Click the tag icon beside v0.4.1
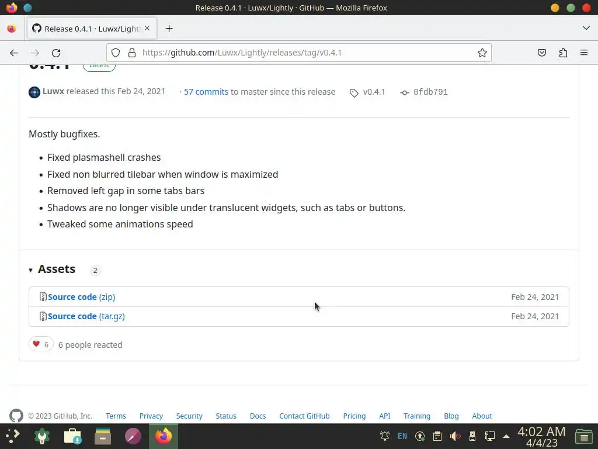This screenshot has height=449, width=598. (x=354, y=93)
